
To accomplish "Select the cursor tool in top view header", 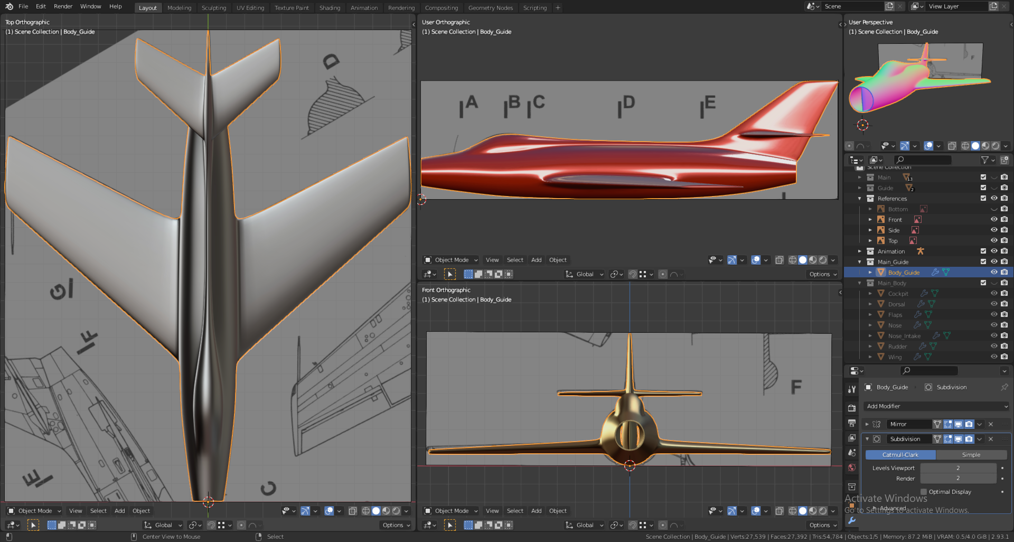I will coord(33,525).
